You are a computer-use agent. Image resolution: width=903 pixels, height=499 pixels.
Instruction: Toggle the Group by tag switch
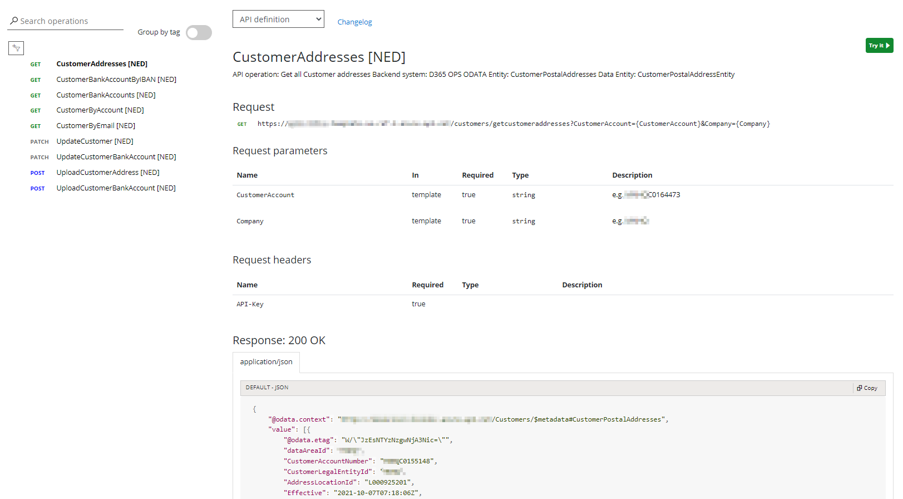(199, 33)
